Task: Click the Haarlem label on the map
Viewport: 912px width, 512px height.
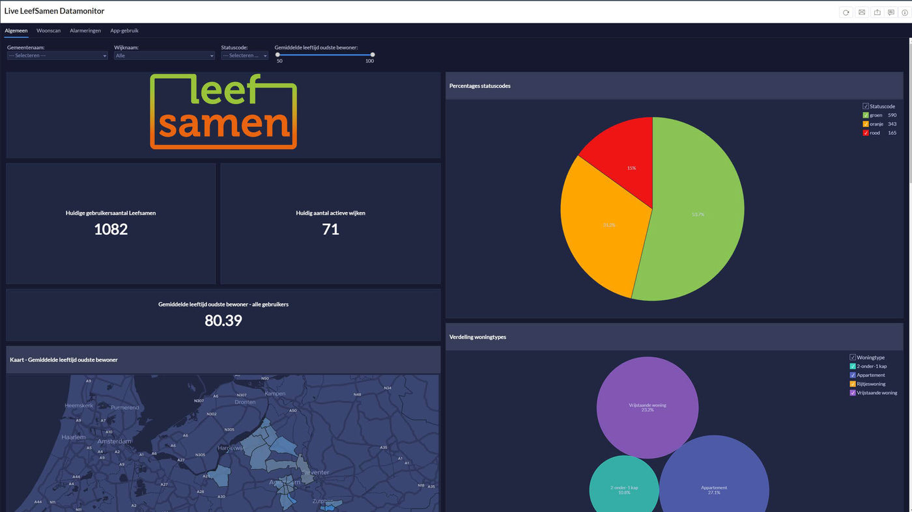Action: [x=74, y=437]
